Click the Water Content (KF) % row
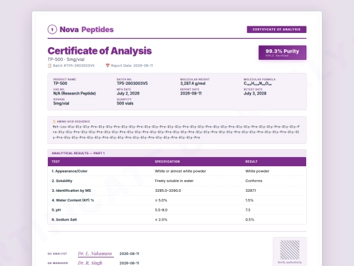Image resolution: width=354 pixels, height=266 pixels. [x=177, y=200]
